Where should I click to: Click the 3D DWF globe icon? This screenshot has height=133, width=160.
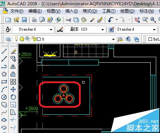point(58,20)
